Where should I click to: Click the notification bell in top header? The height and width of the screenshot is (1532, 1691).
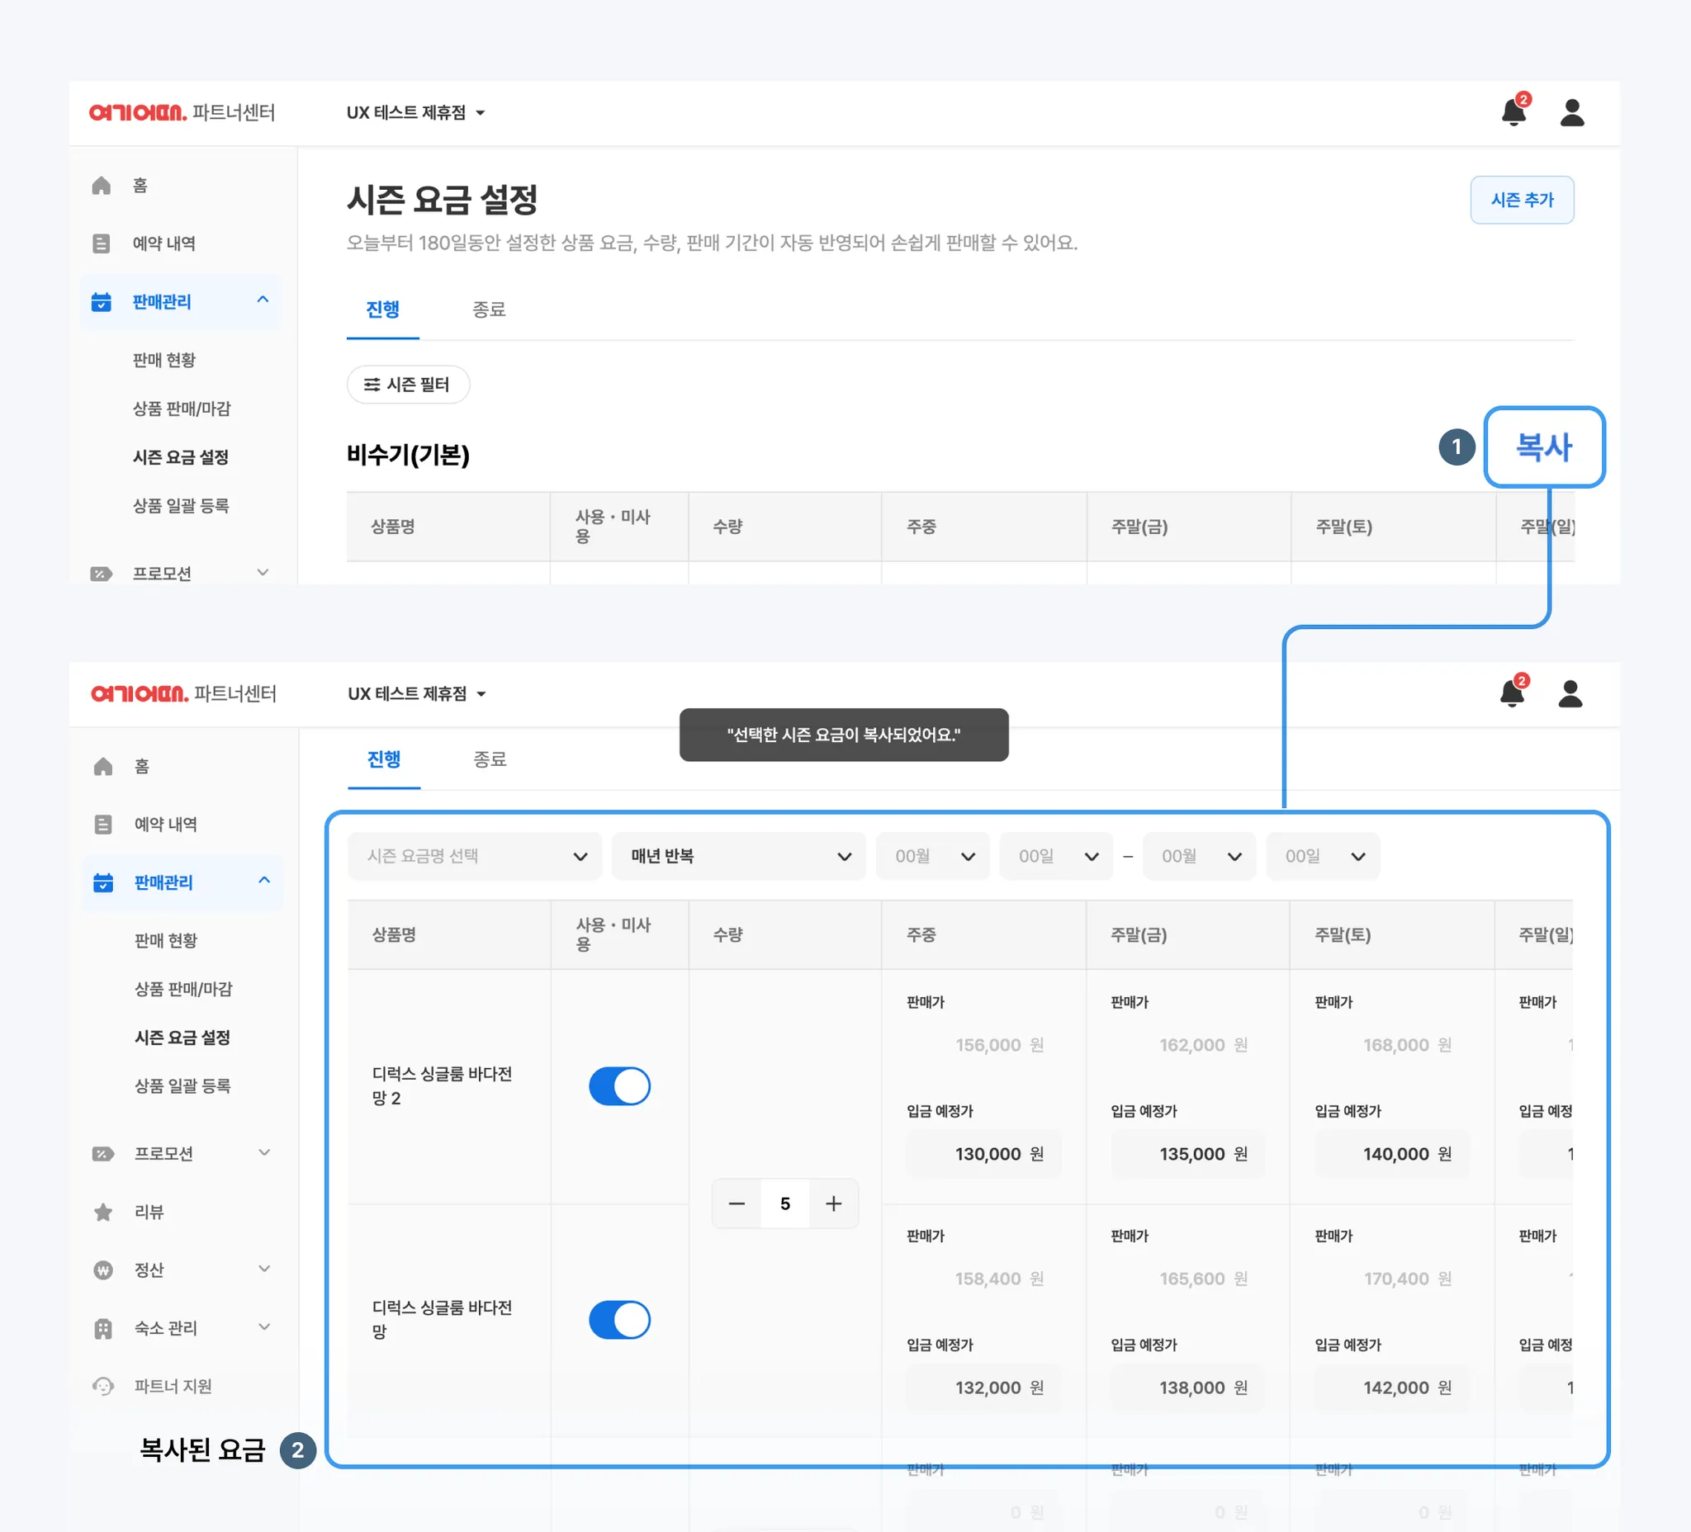[1513, 111]
